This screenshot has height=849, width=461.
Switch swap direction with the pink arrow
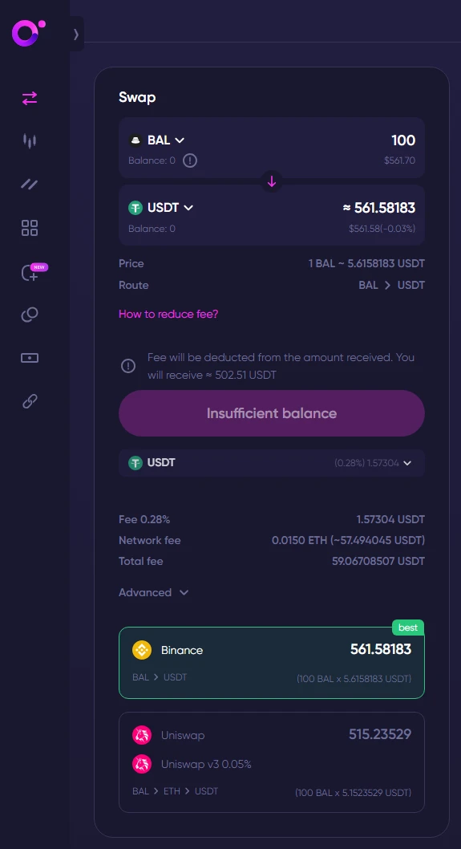pos(272,181)
